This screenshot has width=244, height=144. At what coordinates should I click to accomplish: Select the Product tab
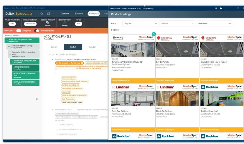pyautogui.click(x=73, y=47)
